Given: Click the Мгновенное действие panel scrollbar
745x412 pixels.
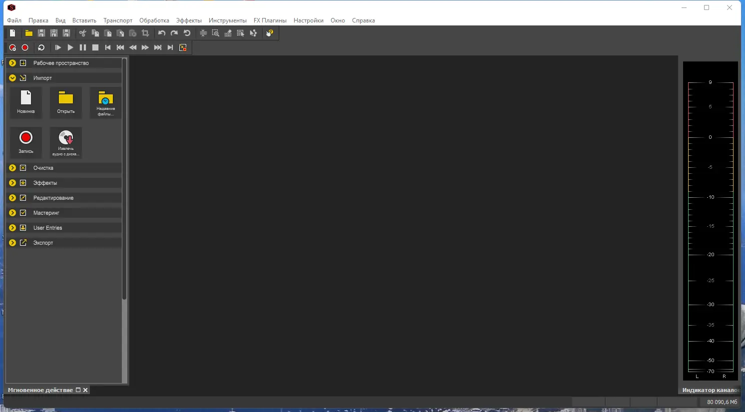Looking at the screenshot, I should tap(124, 180).
